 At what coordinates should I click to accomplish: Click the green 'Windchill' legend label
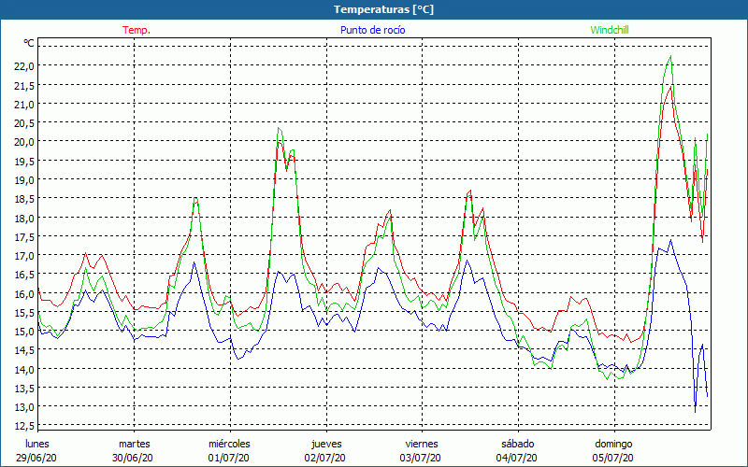610,30
